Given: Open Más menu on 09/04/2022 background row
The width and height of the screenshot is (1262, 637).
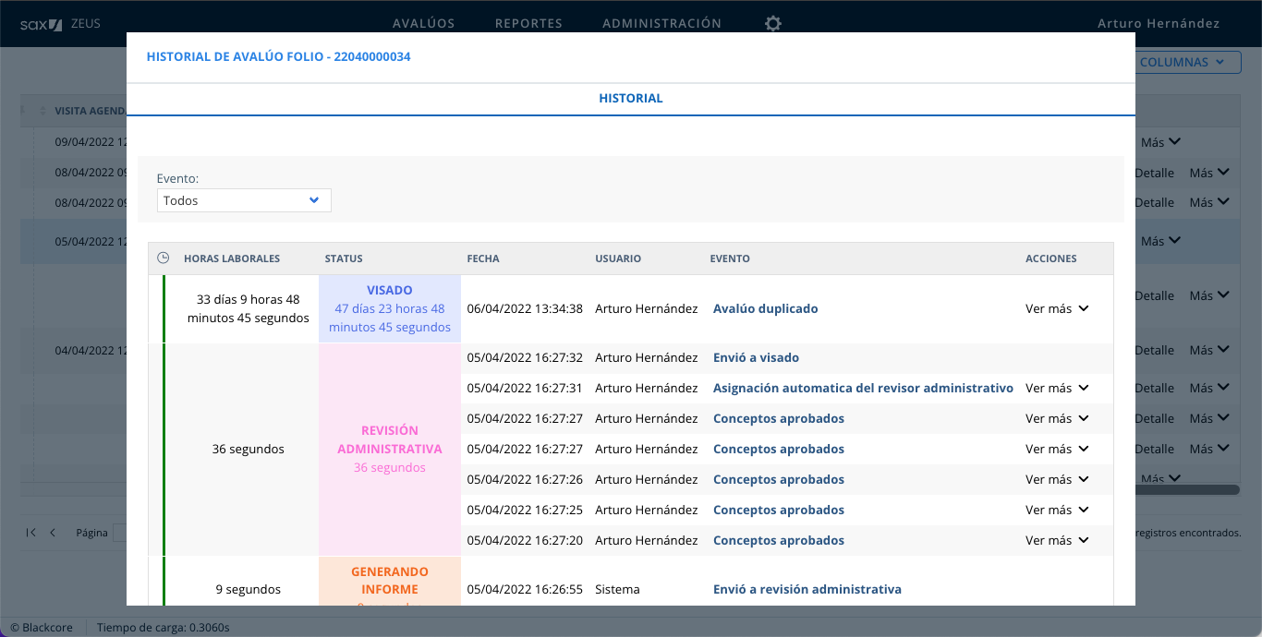Looking at the screenshot, I should (x=1161, y=142).
